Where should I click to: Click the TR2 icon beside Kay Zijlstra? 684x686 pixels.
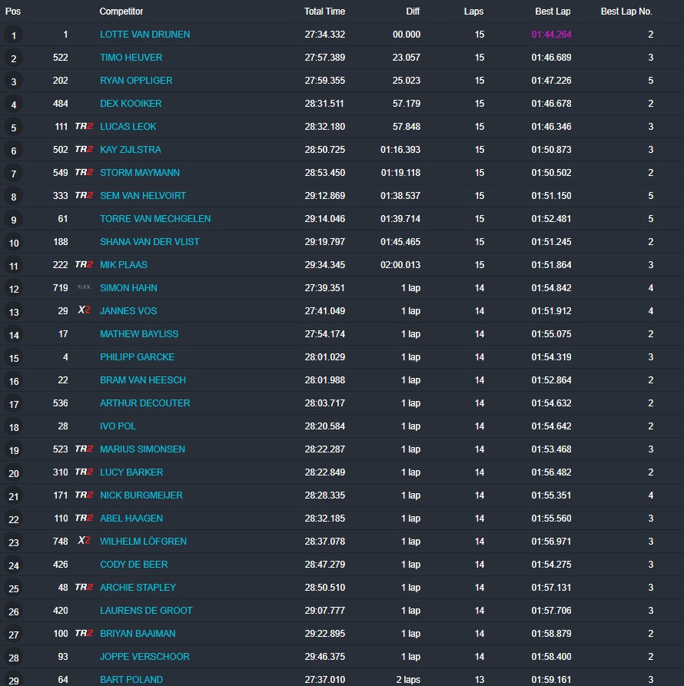84,150
